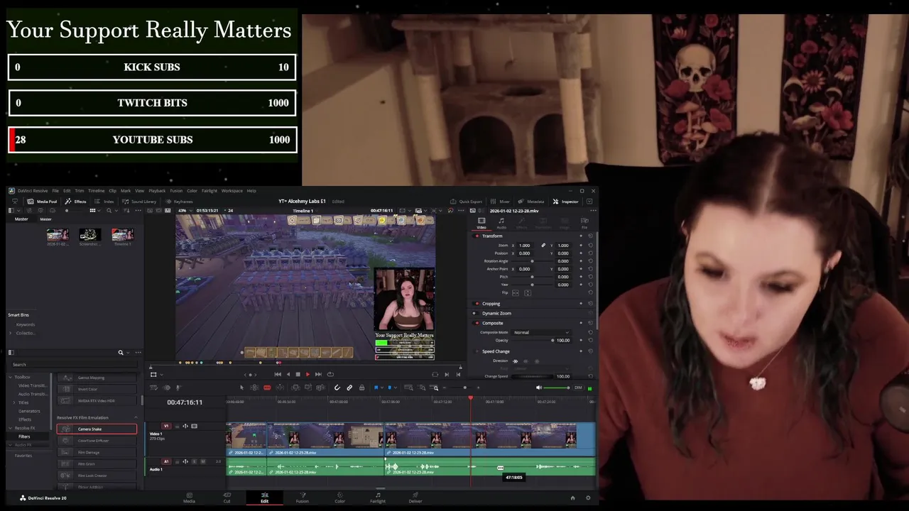Screen dimensions: 909x511
Task: Open the Mixer panel
Action: pyautogui.click(x=499, y=202)
